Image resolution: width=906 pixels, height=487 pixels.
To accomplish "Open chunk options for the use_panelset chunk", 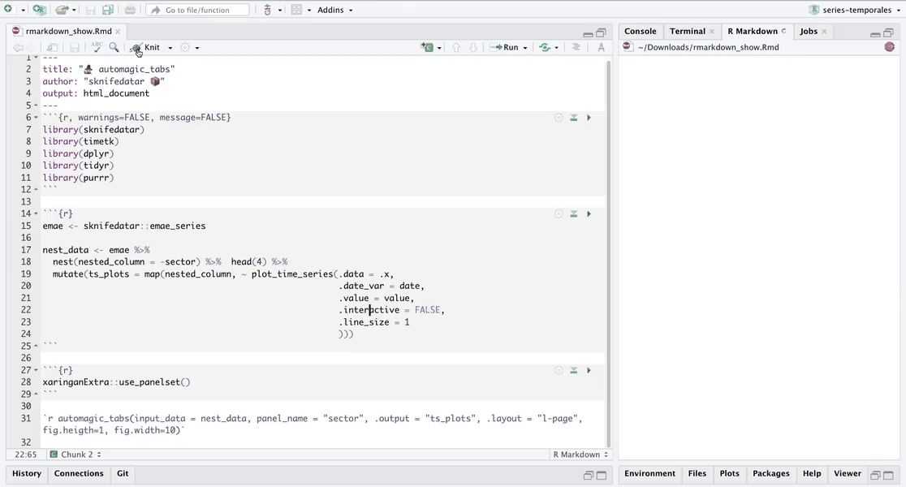I will tap(559, 370).
